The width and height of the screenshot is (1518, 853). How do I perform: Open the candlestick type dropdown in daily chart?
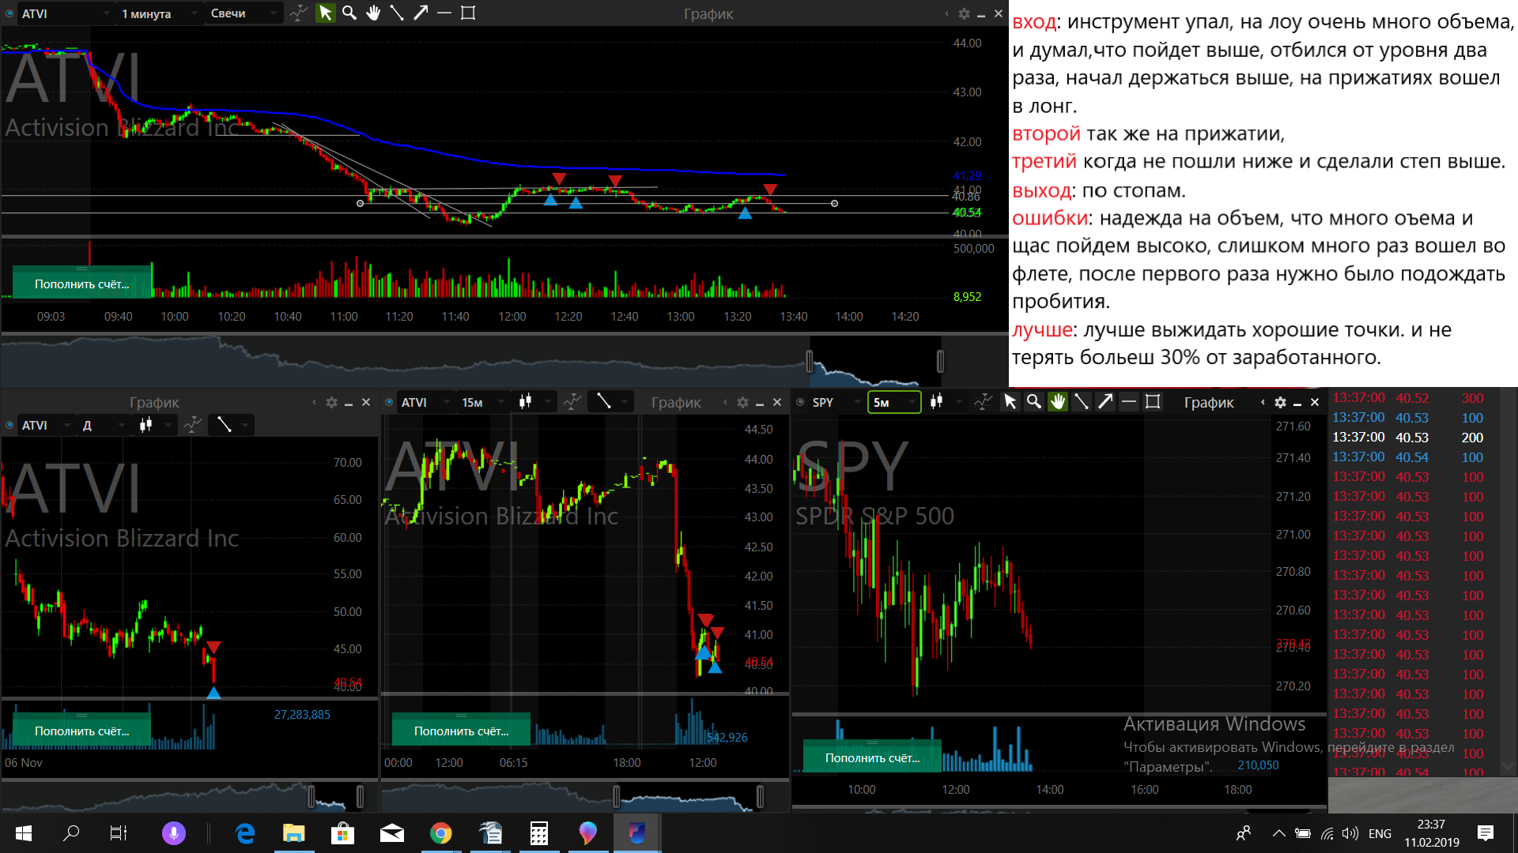(x=154, y=425)
